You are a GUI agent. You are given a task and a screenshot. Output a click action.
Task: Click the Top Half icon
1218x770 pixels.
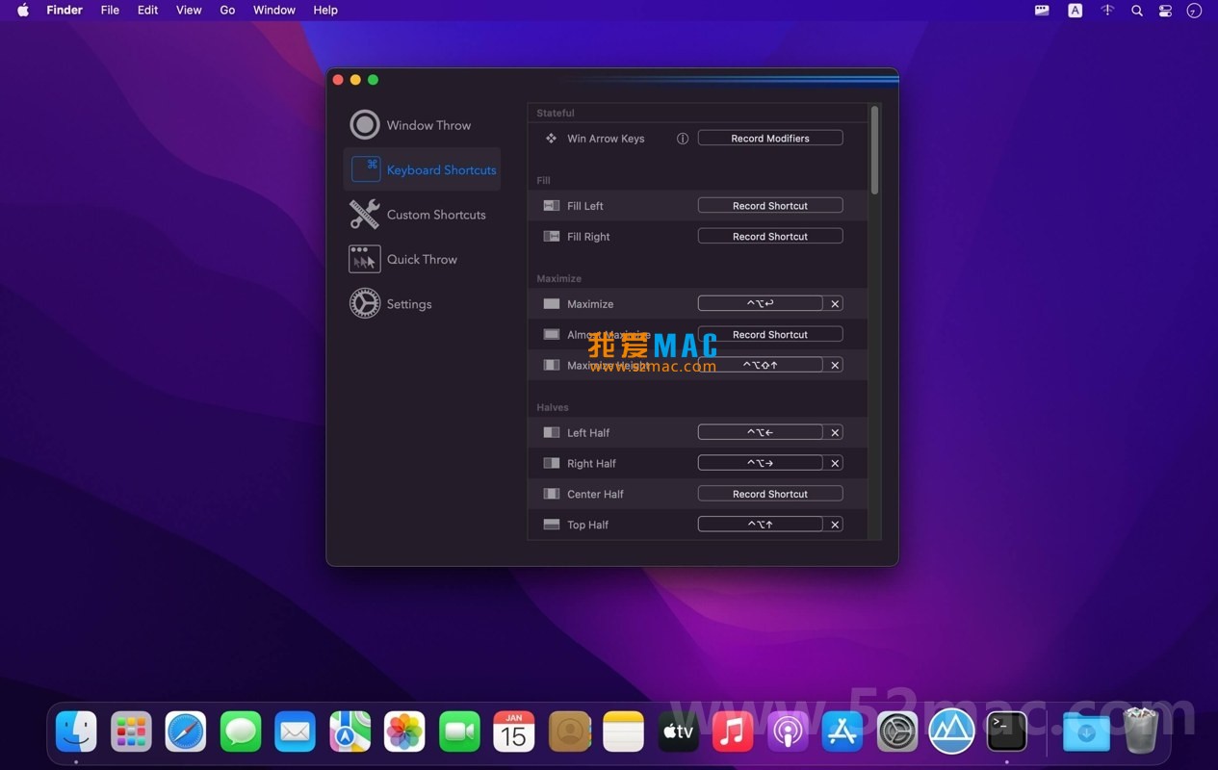pyautogui.click(x=551, y=525)
